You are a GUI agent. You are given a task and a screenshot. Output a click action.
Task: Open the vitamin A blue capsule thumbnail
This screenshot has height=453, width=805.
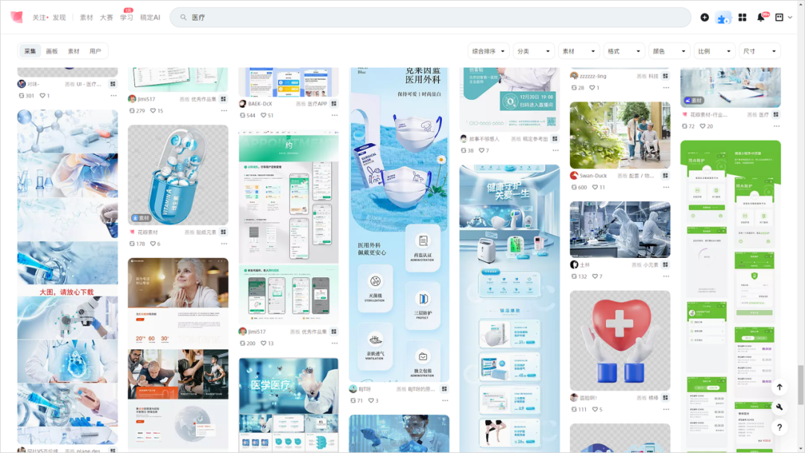[177, 175]
